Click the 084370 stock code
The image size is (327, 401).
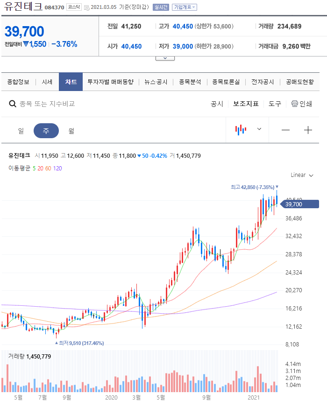54,7
